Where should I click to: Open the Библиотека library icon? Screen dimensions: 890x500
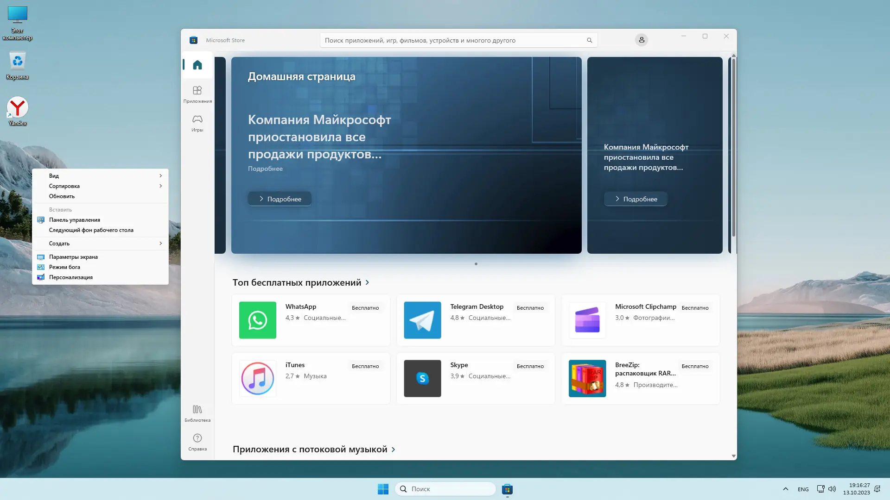tap(197, 410)
